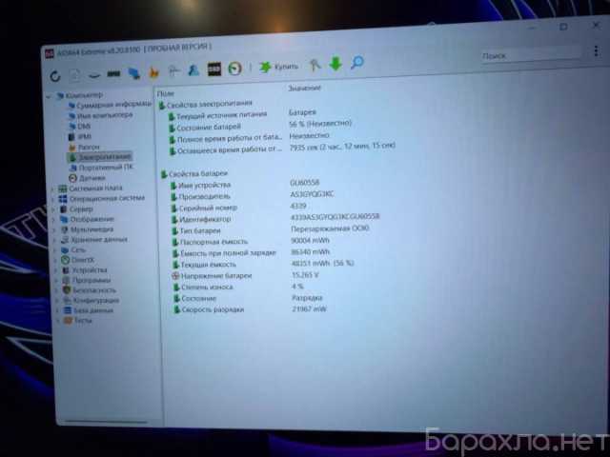Click the green download arrow icon
This screenshot has width=610, height=457.
click(x=335, y=64)
